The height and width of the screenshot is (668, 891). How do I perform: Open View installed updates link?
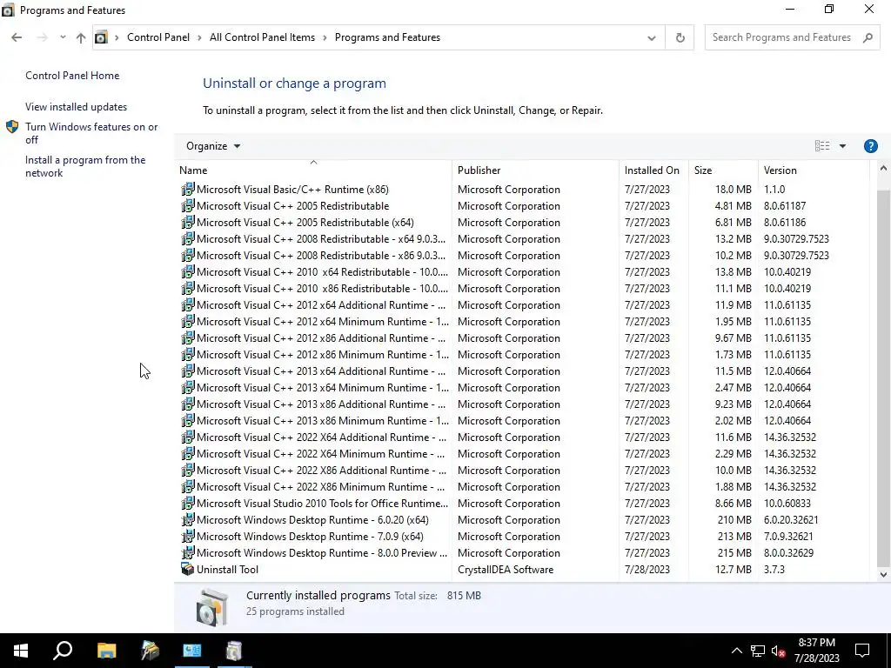tap(77, 107)
